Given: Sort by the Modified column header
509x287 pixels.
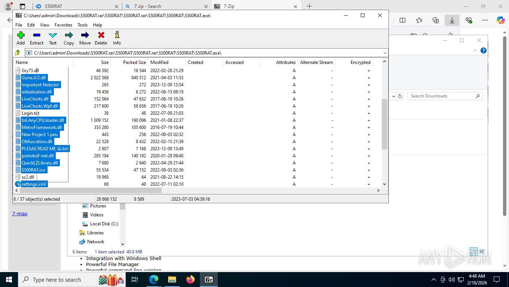Looking at the screenshot, I should click(167, 62).
